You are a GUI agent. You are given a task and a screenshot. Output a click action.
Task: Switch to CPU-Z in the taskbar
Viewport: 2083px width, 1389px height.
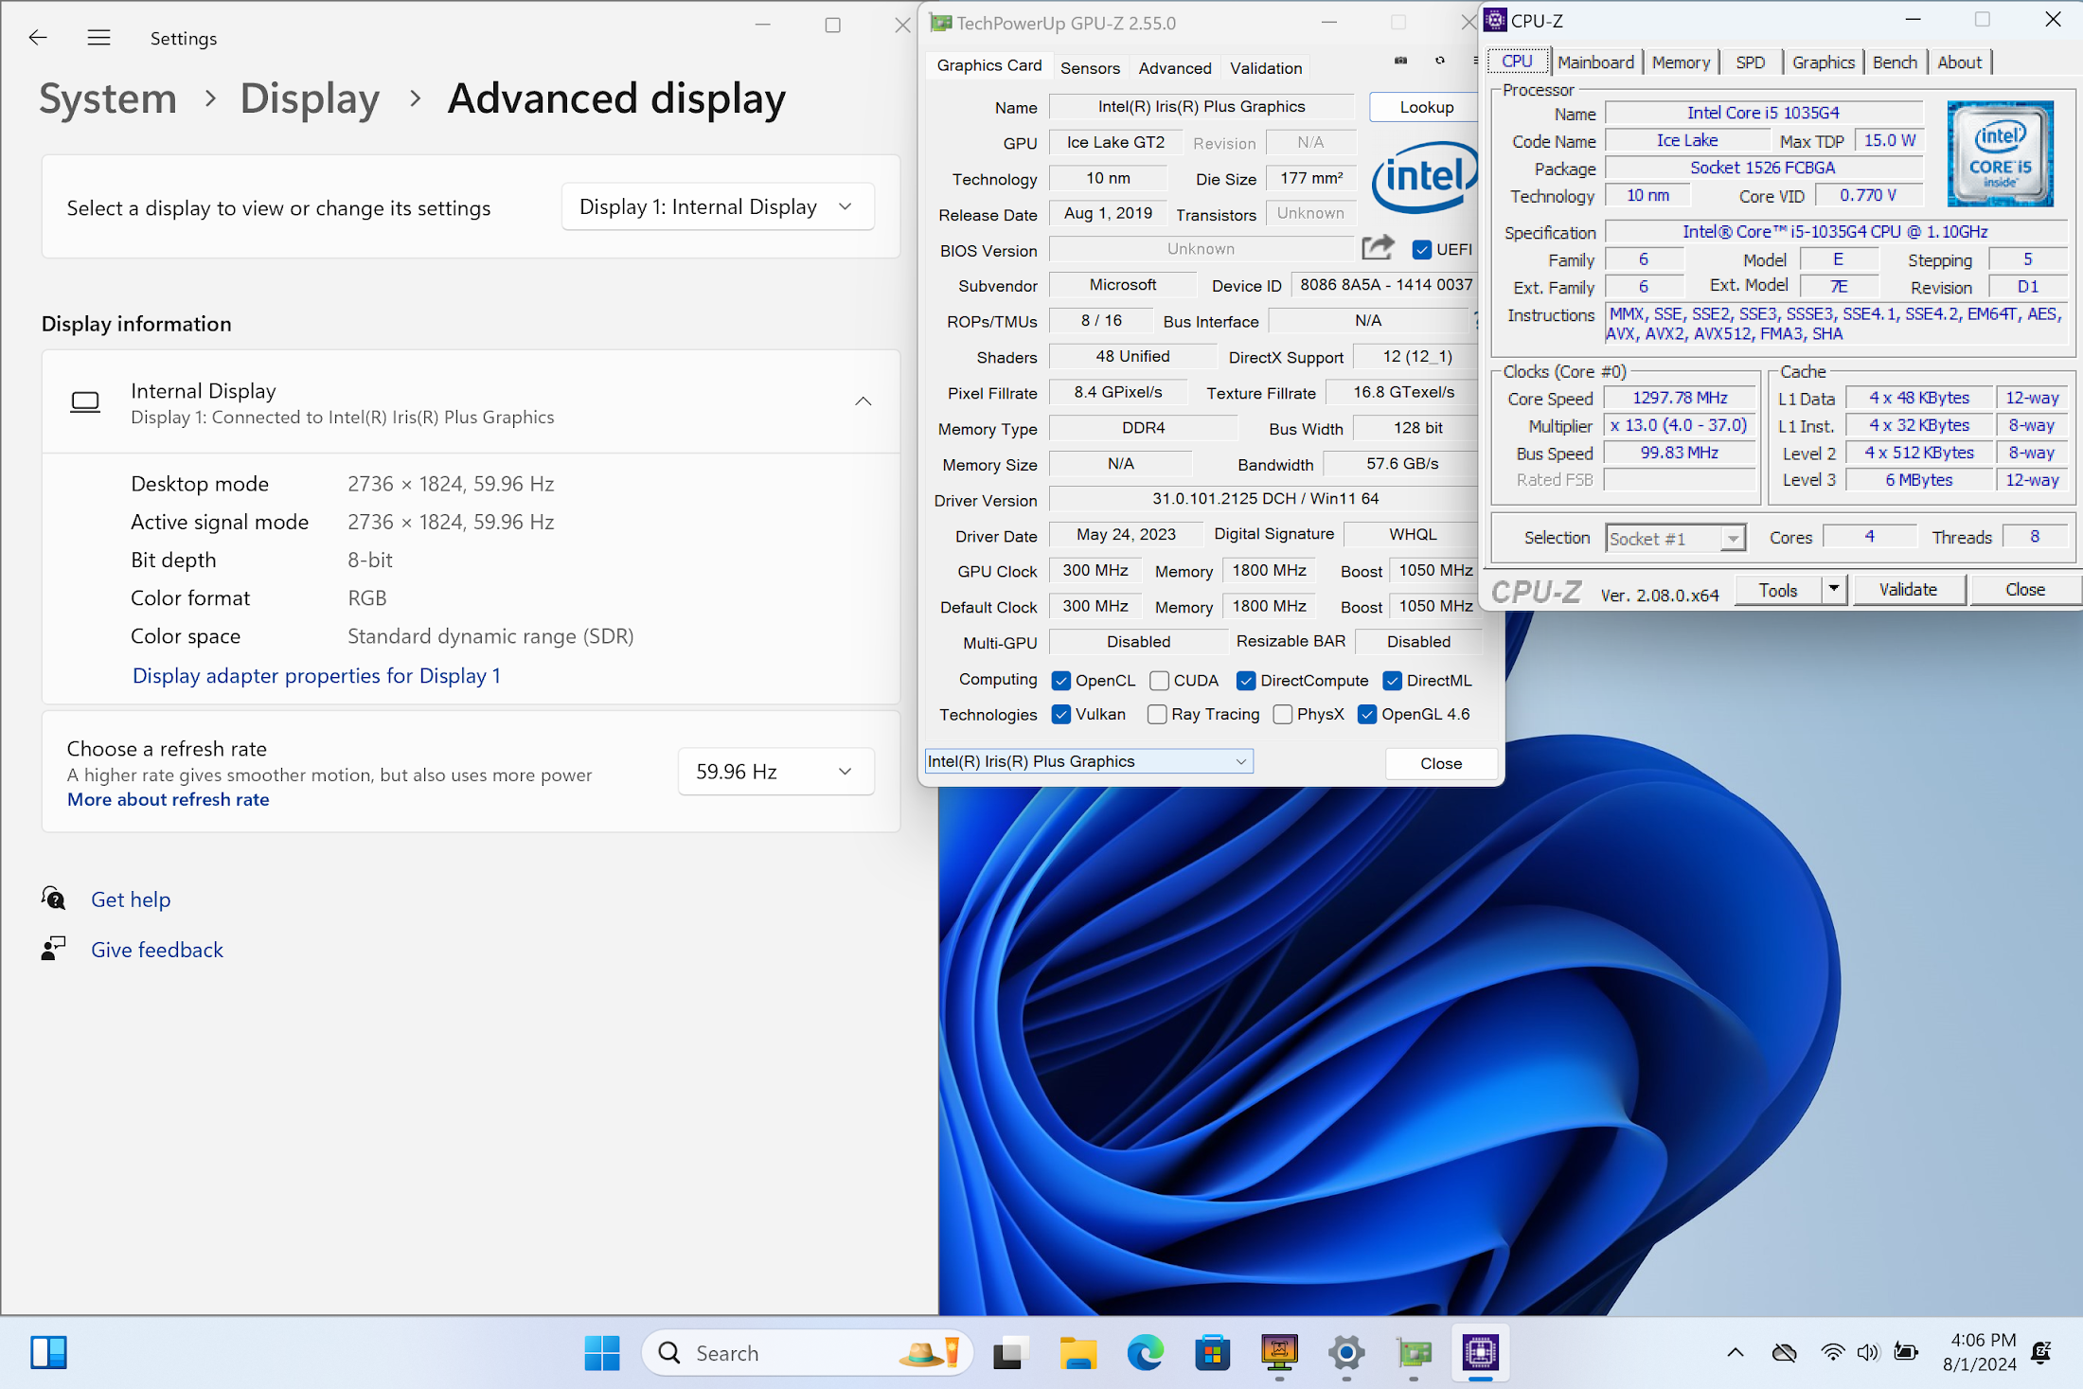tap(1481, 1353)
